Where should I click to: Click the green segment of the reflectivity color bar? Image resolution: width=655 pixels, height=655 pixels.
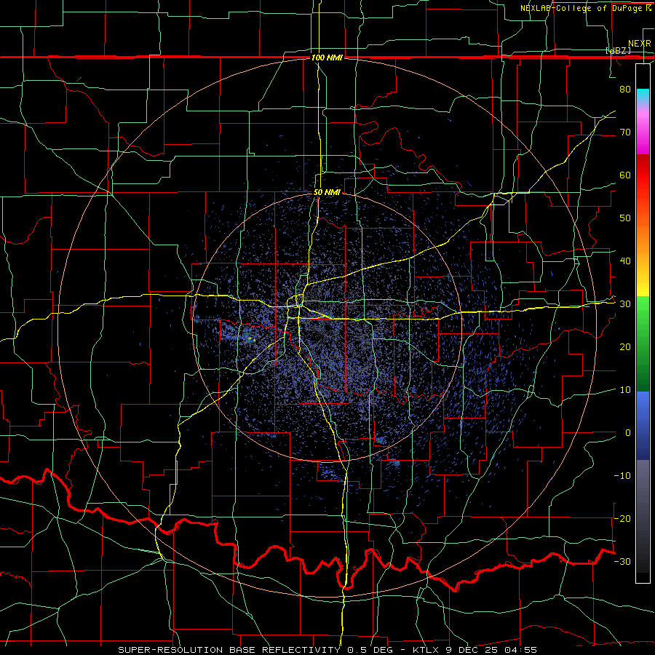[643, 344]
